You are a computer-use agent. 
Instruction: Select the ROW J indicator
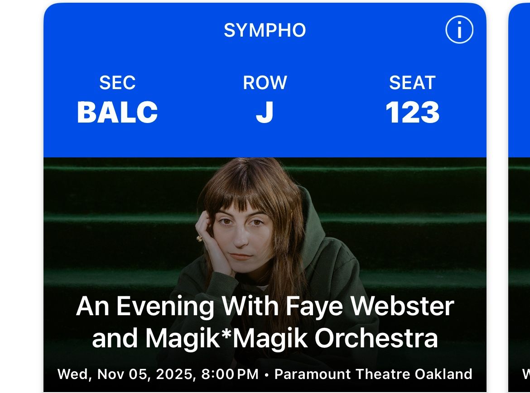(x=265, y=113)
